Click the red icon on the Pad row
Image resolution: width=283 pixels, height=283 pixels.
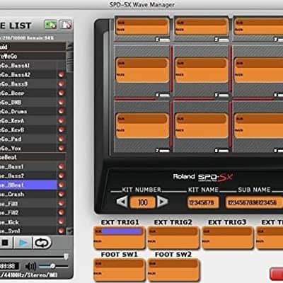pyautogui.click(x=62, y=139)
